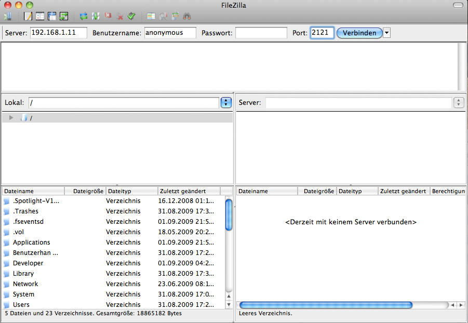Open the quickconnect history dropdown arrow
Viewport: 468px width, 323px height.
point(386,33)
